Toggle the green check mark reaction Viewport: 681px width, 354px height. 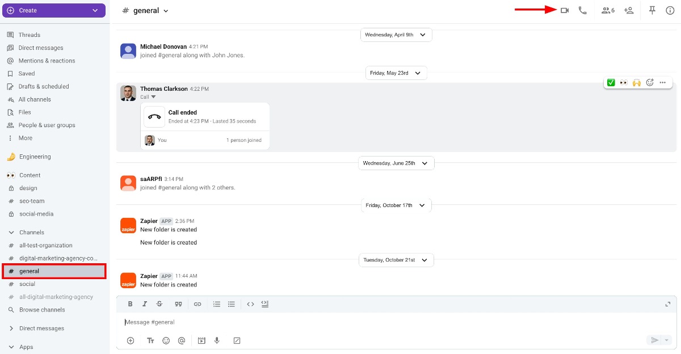[x=611, y=82]
